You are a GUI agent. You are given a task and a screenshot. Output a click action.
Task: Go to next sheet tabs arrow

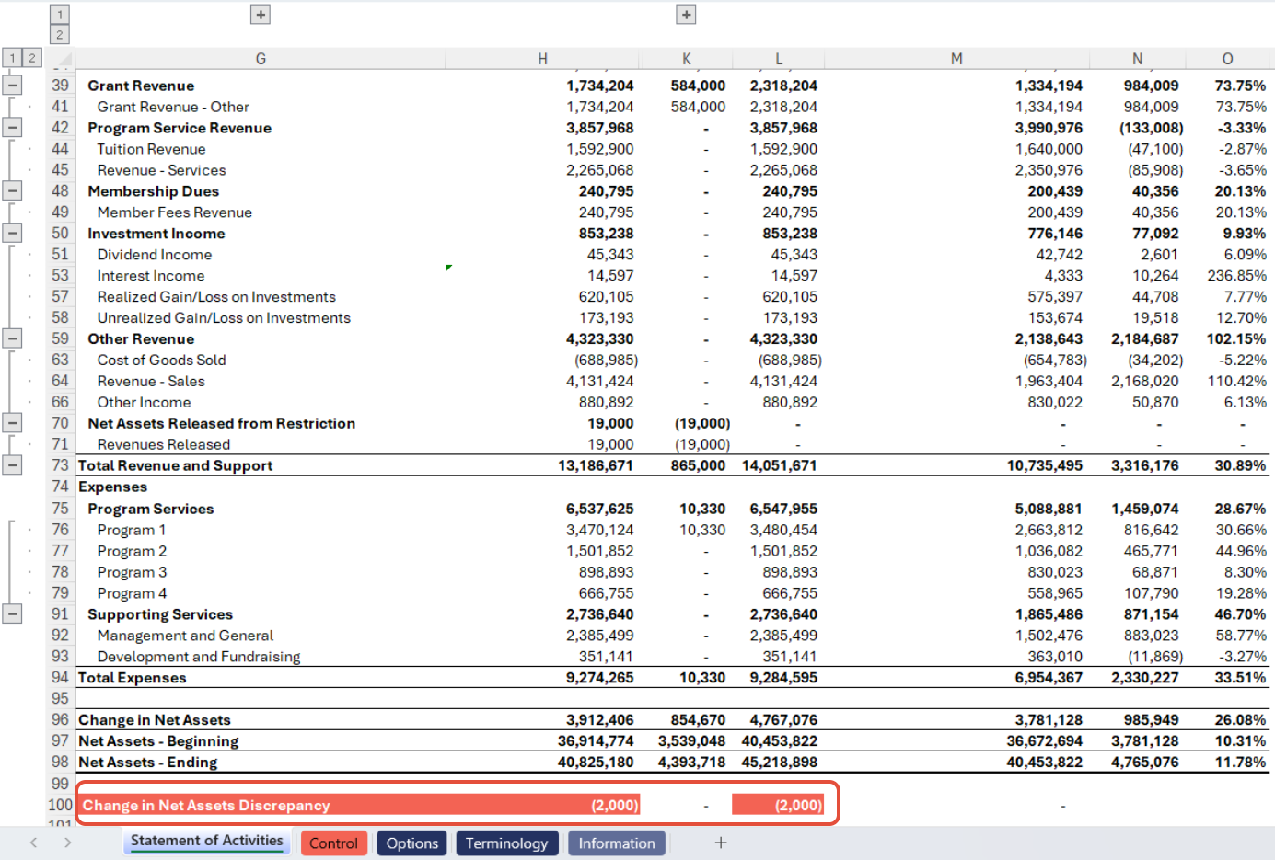click(67, 843)
